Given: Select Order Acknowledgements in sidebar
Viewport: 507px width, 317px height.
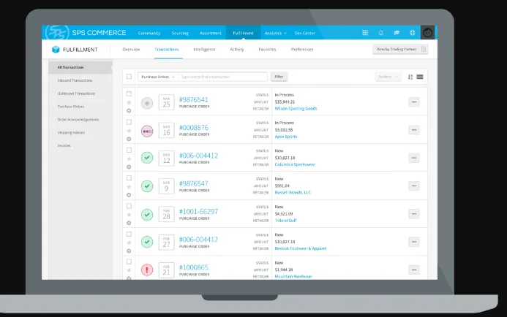Looking at the screenshot, I should coord(78,120).
